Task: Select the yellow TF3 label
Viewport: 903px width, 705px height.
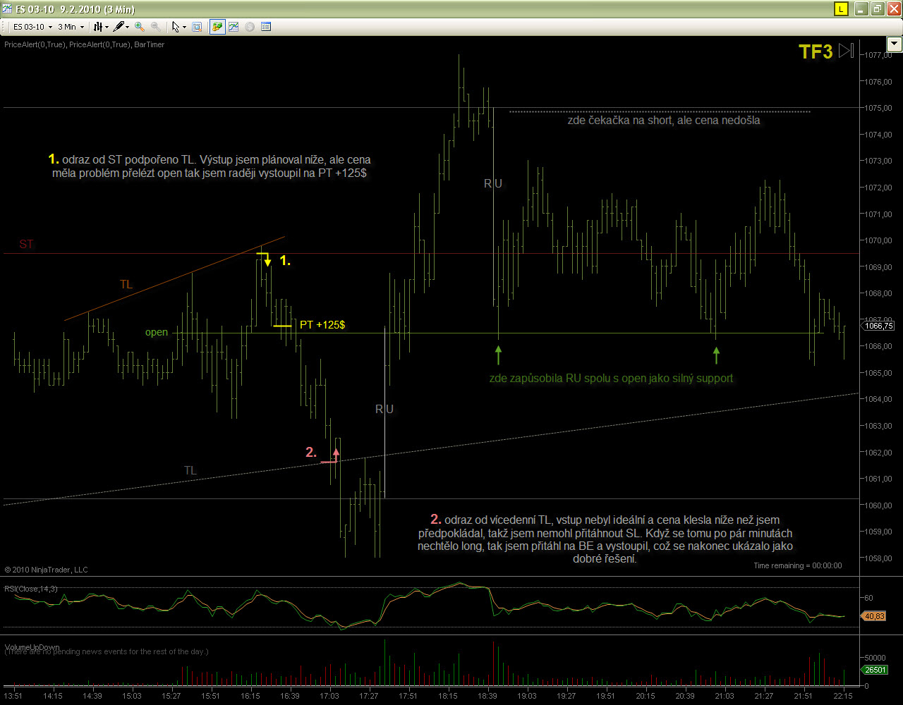Action: (816, 51)
